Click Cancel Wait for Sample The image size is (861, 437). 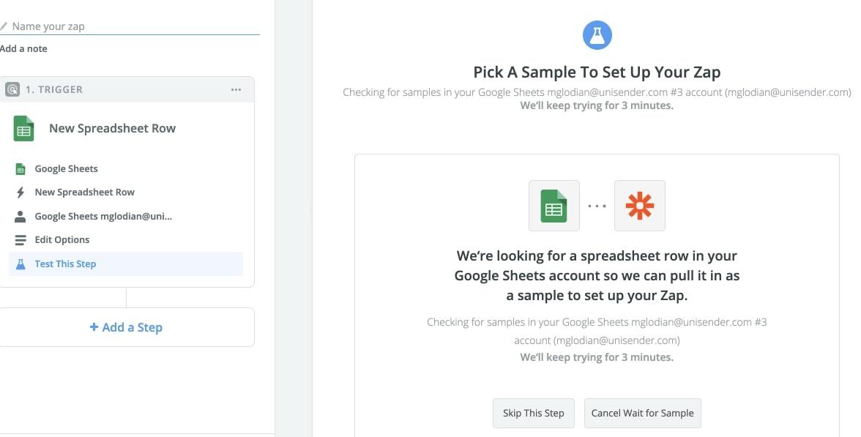(643, 414)
